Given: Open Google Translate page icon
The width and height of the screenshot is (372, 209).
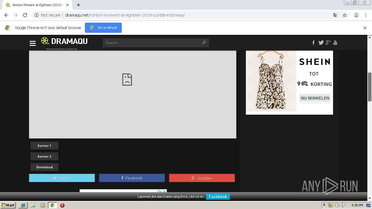Looking at the screenshot, I should pos(335,15).
